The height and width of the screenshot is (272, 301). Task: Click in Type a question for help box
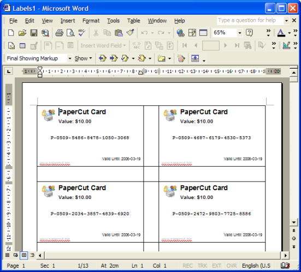click(x=250, y=20)
